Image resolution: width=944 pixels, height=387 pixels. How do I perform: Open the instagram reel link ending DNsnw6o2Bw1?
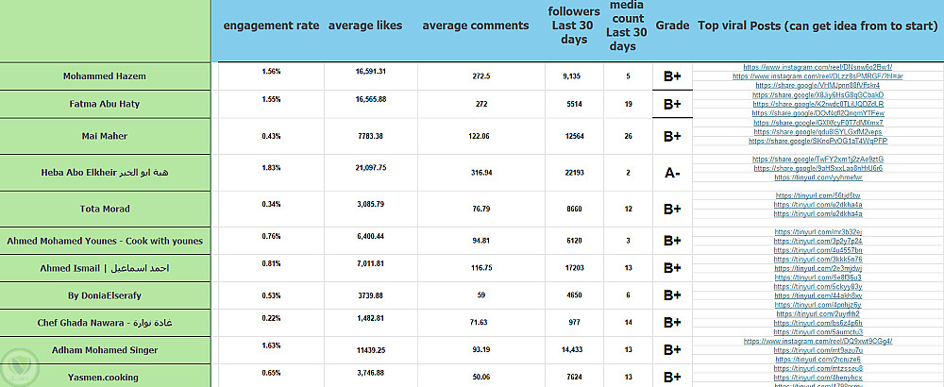818,67
